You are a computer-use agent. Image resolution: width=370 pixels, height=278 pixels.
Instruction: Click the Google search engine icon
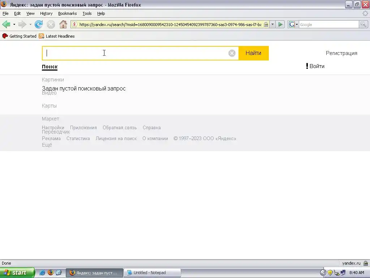[x=292, y=24]
